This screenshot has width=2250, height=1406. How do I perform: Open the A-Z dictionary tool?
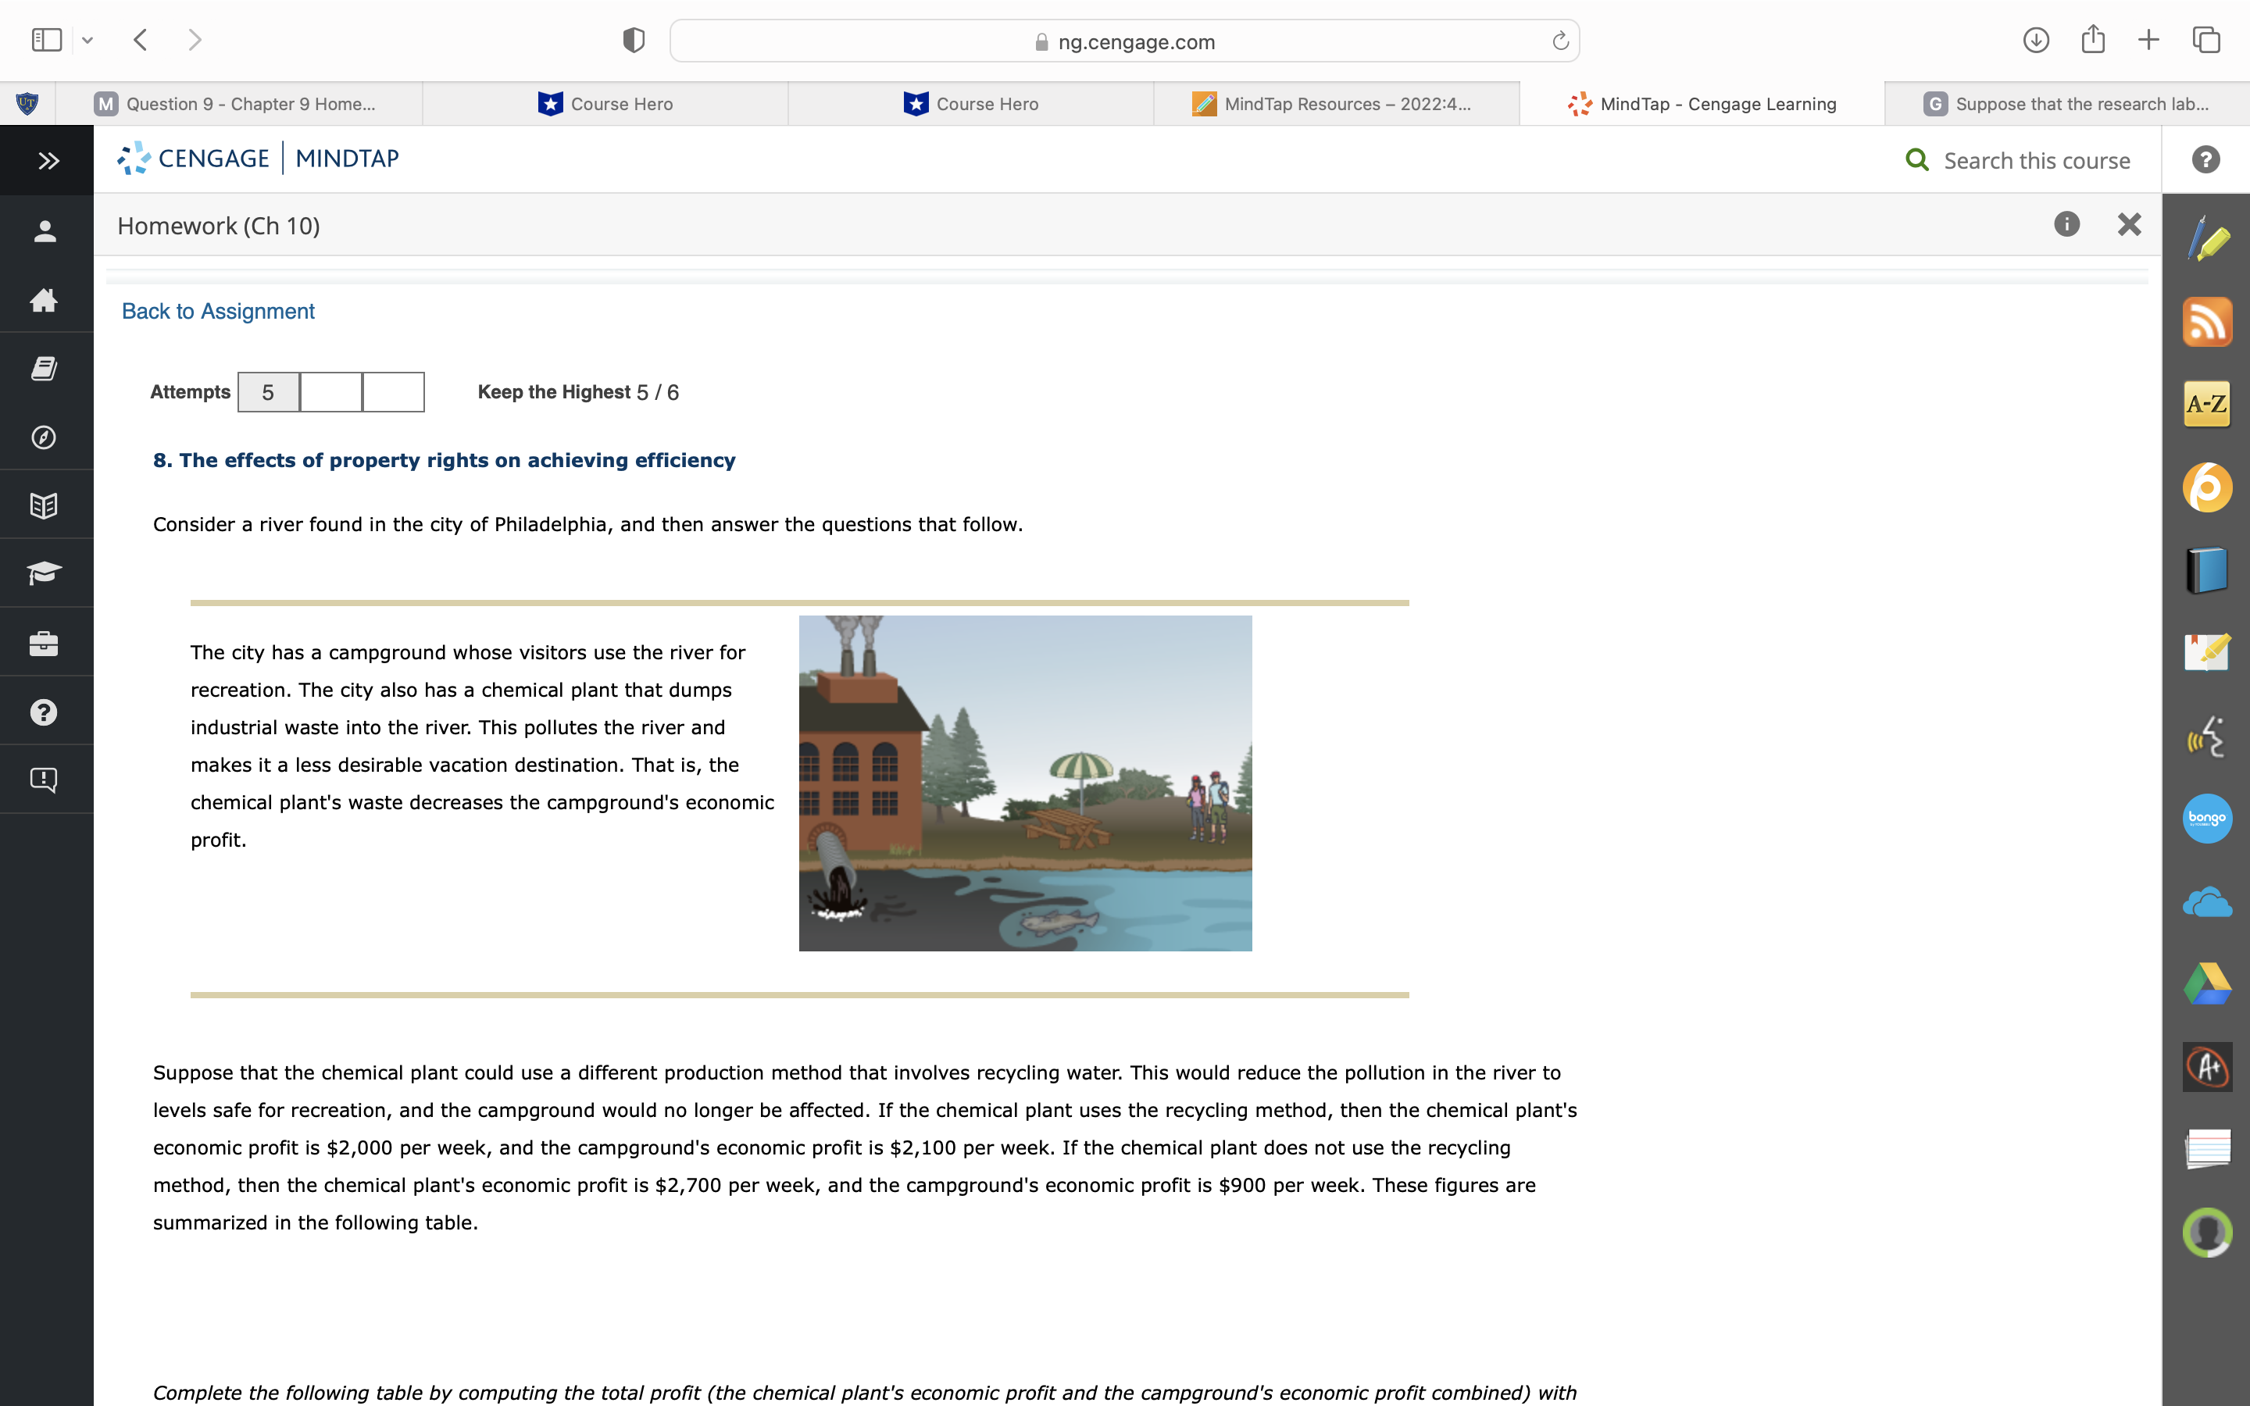(2207, 404)
